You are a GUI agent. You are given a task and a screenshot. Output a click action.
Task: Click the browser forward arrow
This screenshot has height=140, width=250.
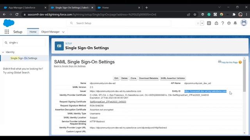[11, 14]
